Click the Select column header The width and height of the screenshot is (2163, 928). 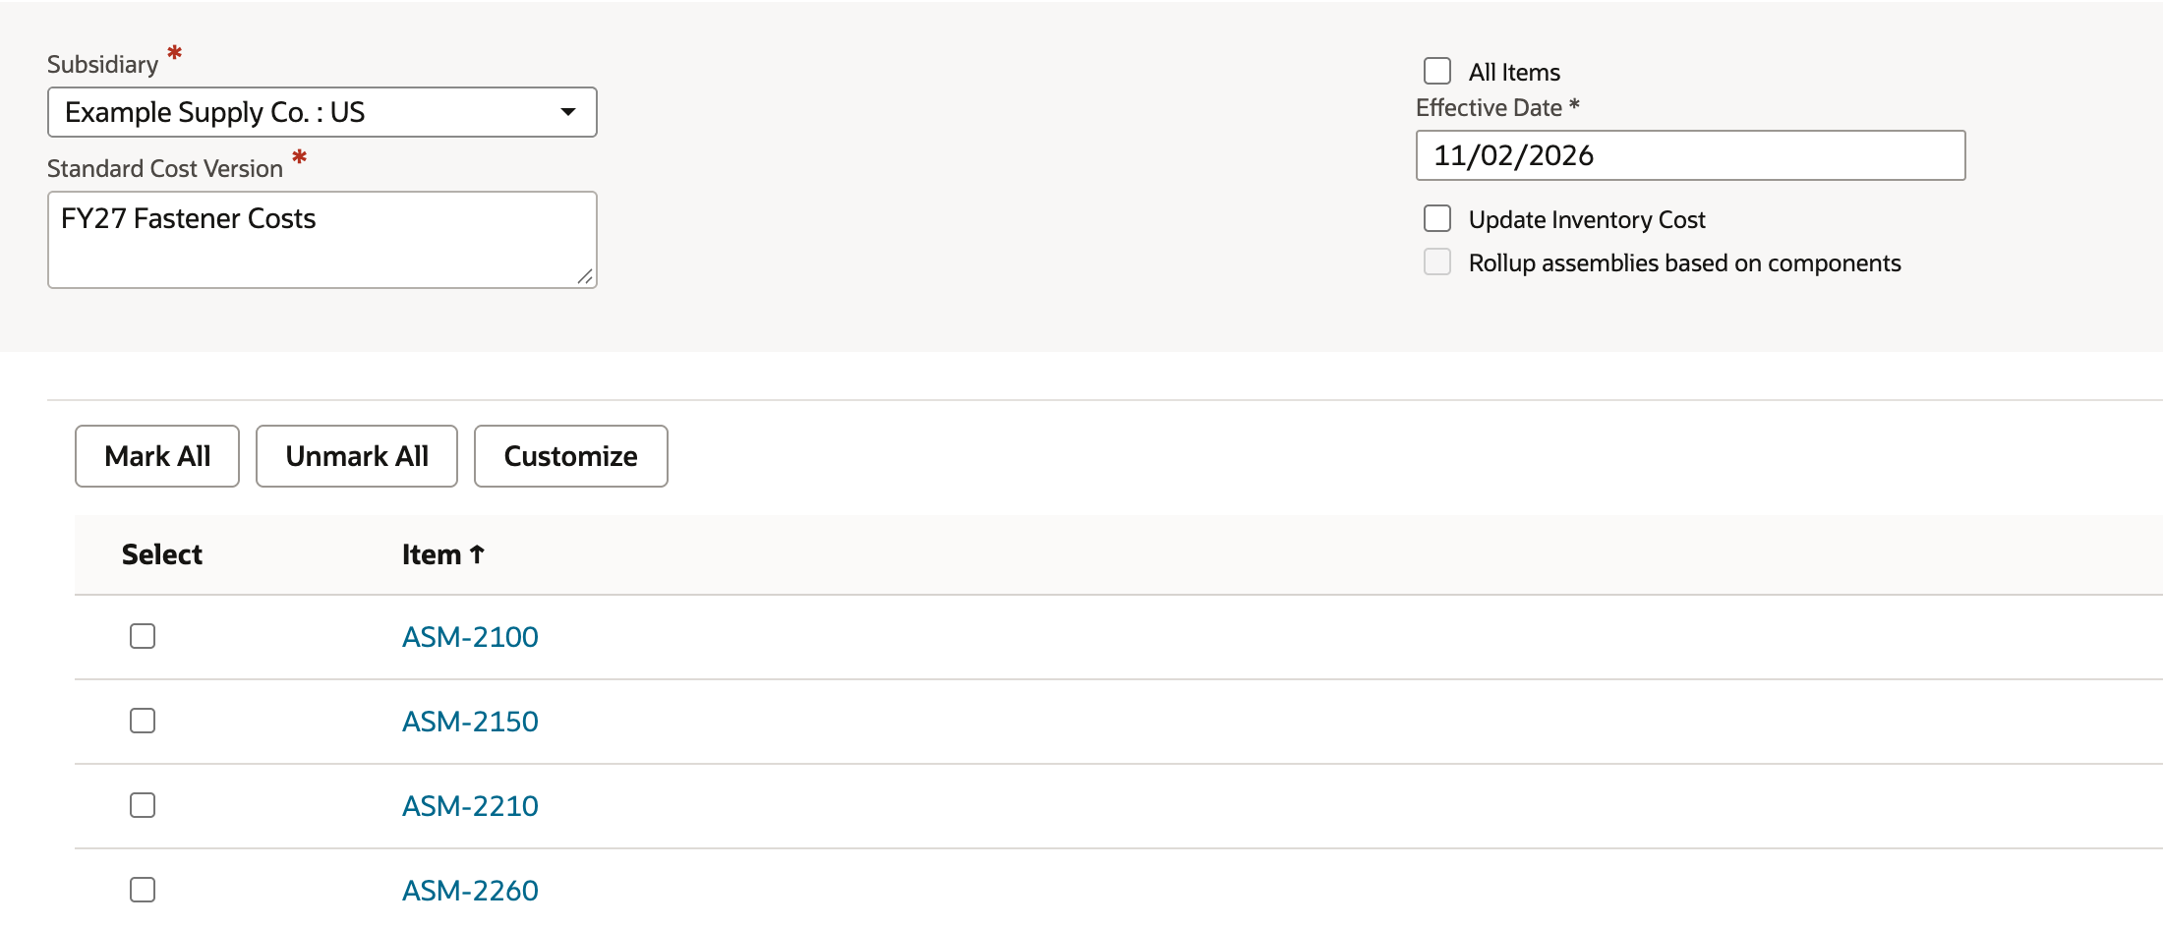pyautogui.click(x=162, y=554)
